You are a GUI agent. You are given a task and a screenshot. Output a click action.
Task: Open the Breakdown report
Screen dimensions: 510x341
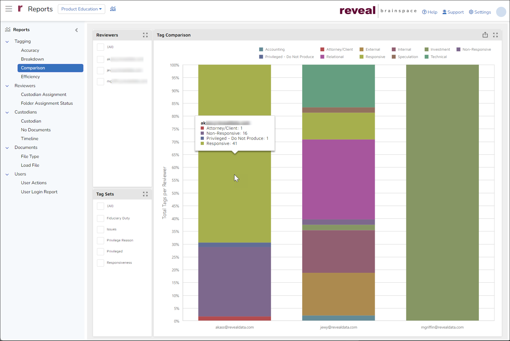coord(32,59)
